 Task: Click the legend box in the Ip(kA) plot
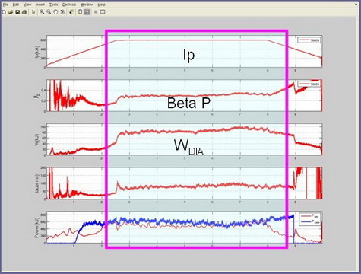[309, 40]
